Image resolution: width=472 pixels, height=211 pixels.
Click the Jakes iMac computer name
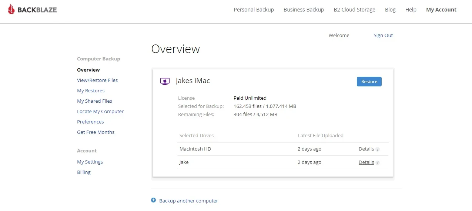pos(193,80)
